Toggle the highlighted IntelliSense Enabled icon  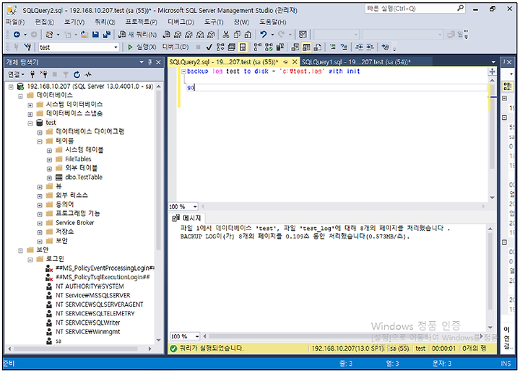[243, 48]
